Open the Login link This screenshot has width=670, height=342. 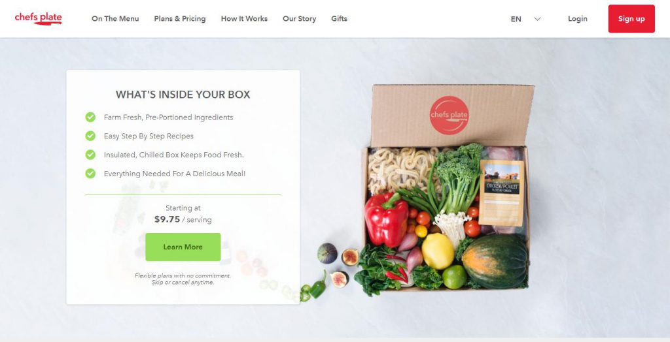click(x=577, y=19)
